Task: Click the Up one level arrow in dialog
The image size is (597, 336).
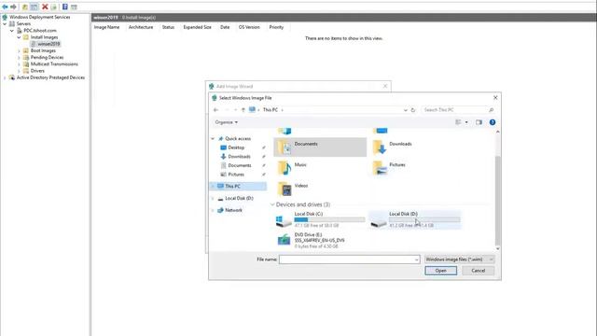Action: click(243, 110)
